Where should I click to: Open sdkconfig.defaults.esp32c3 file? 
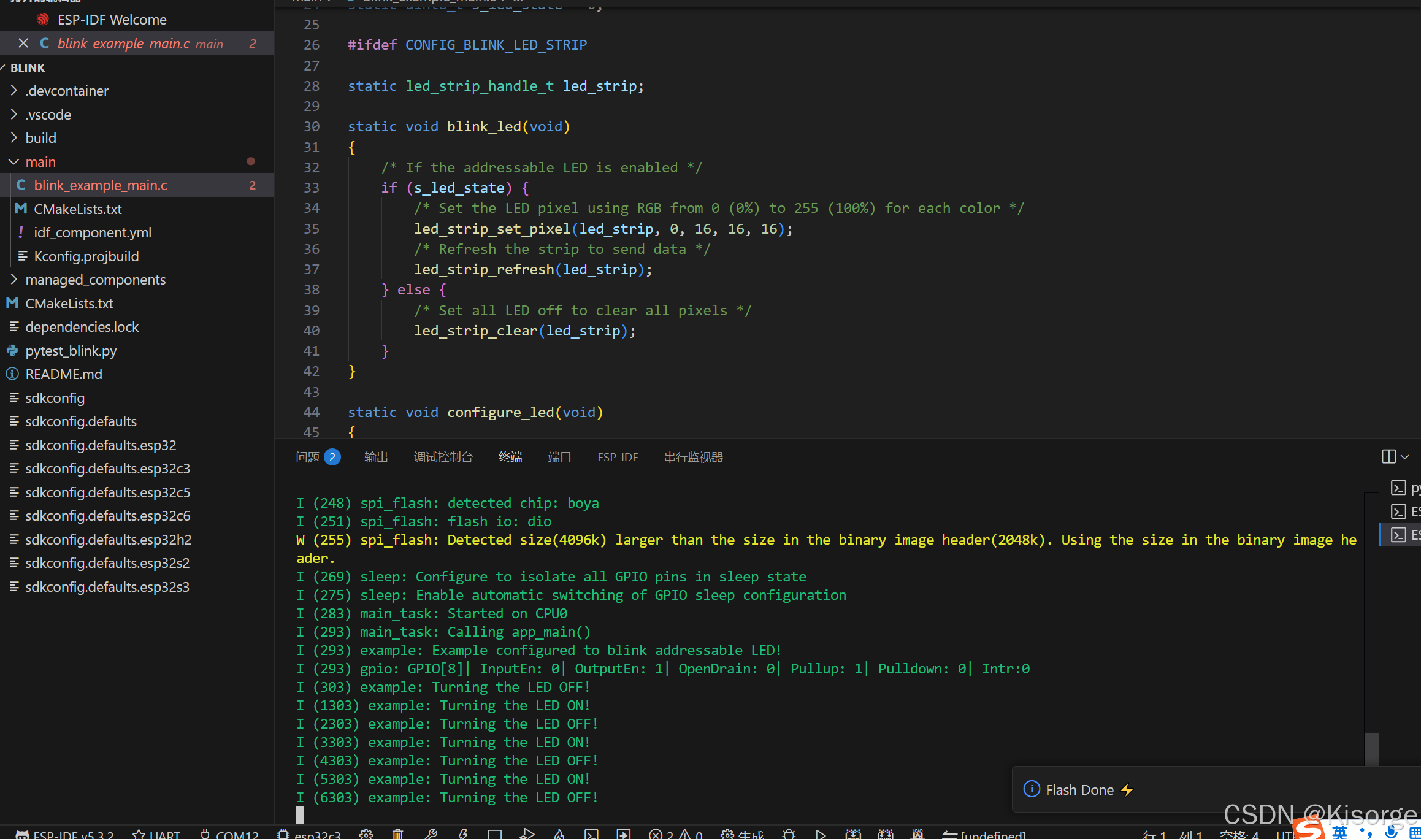107,469
